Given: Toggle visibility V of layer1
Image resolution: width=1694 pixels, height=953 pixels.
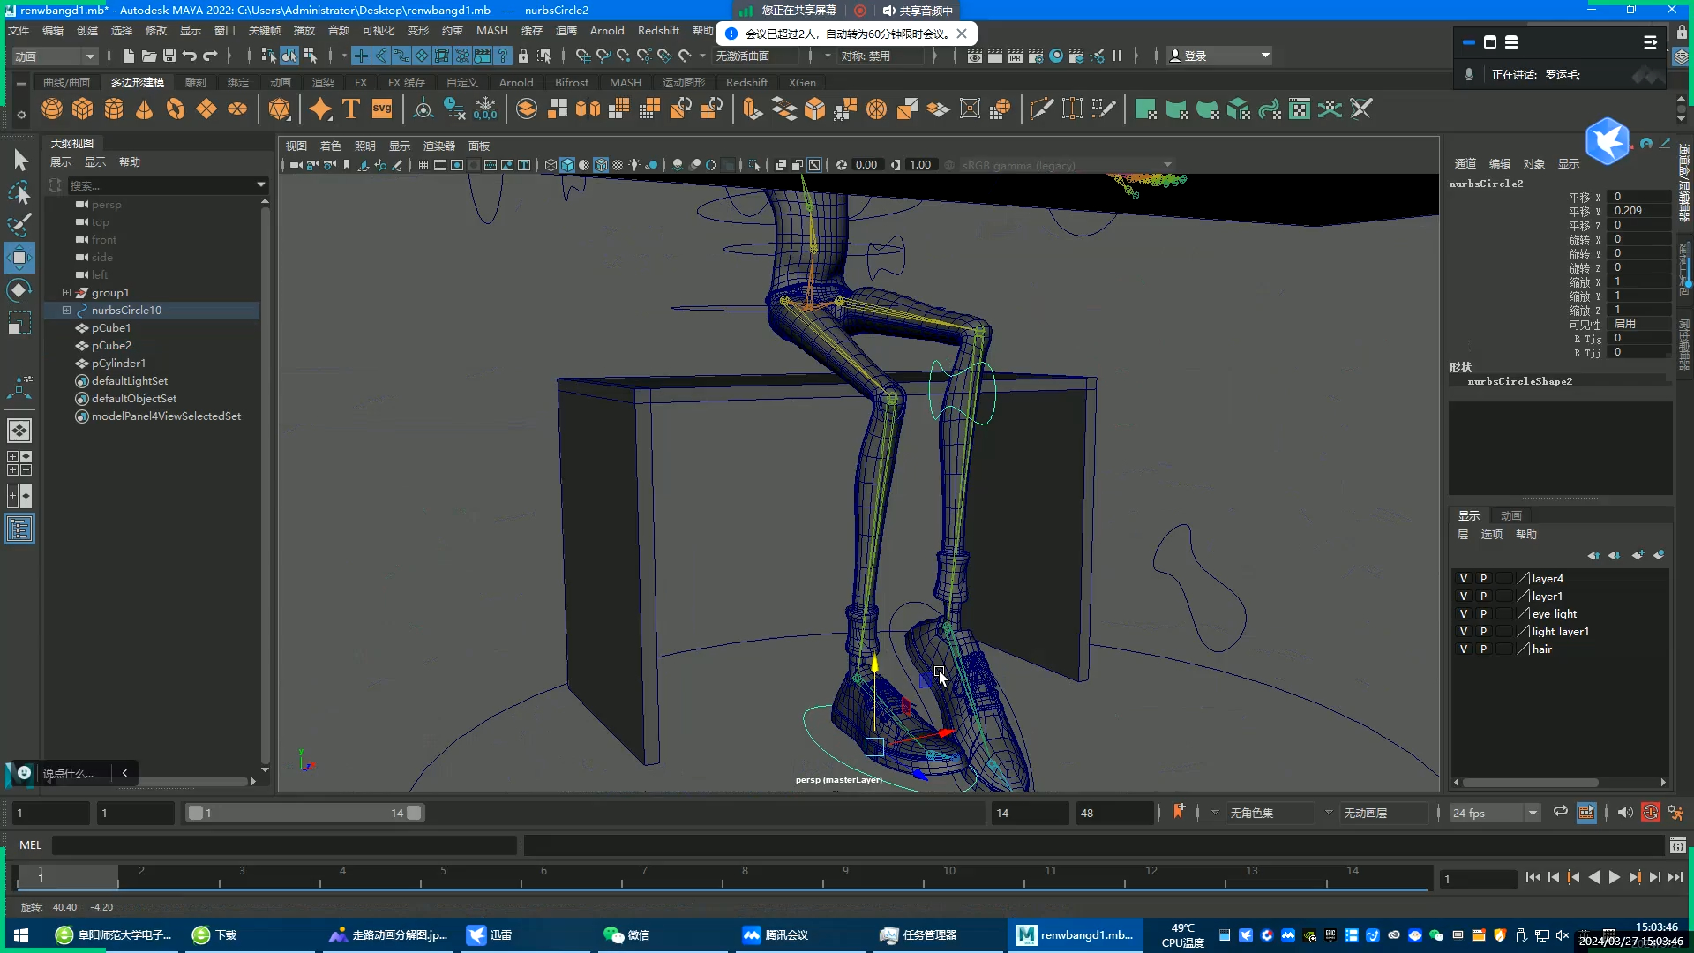Looking at the screenshot, I should [x=1464, y=597].
